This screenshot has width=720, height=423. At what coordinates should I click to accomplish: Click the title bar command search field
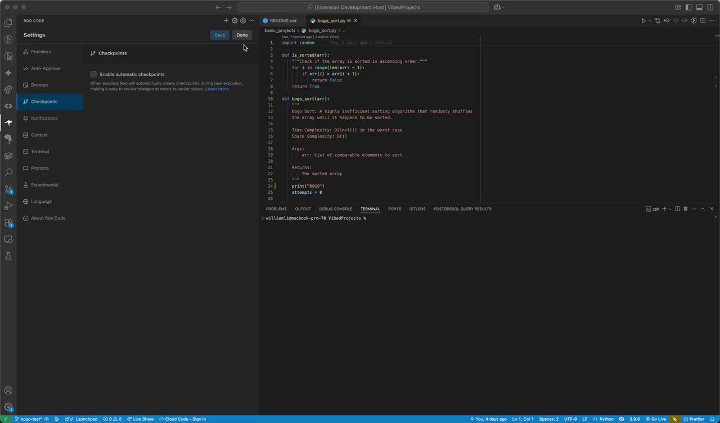[x=363, y=7]
